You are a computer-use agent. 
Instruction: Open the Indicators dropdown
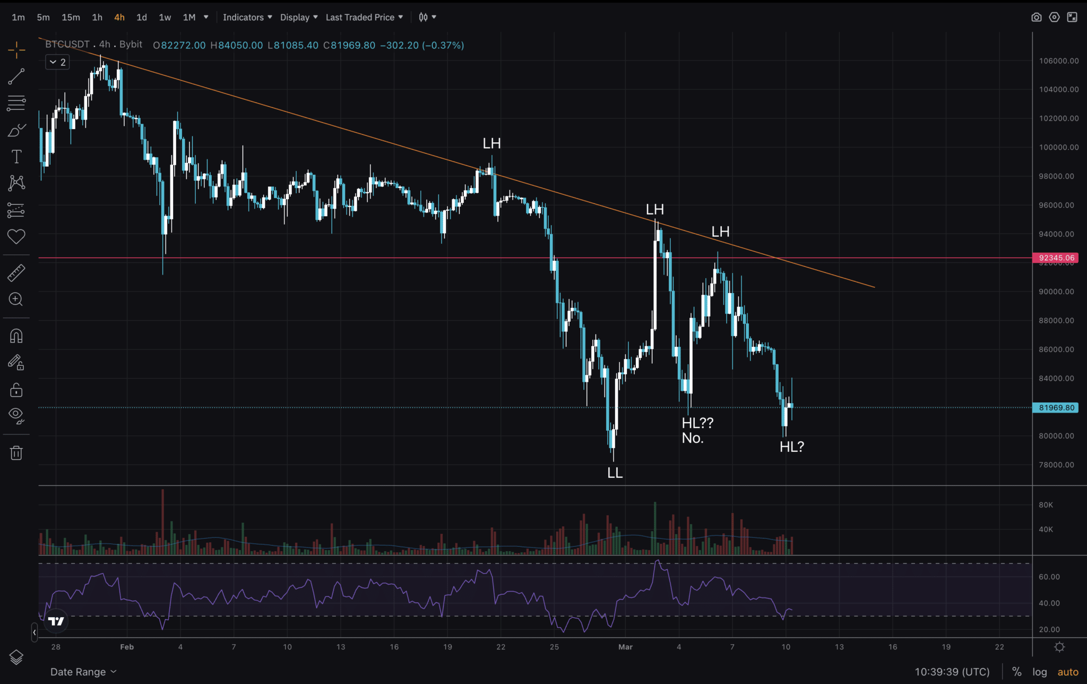[247, 17]
